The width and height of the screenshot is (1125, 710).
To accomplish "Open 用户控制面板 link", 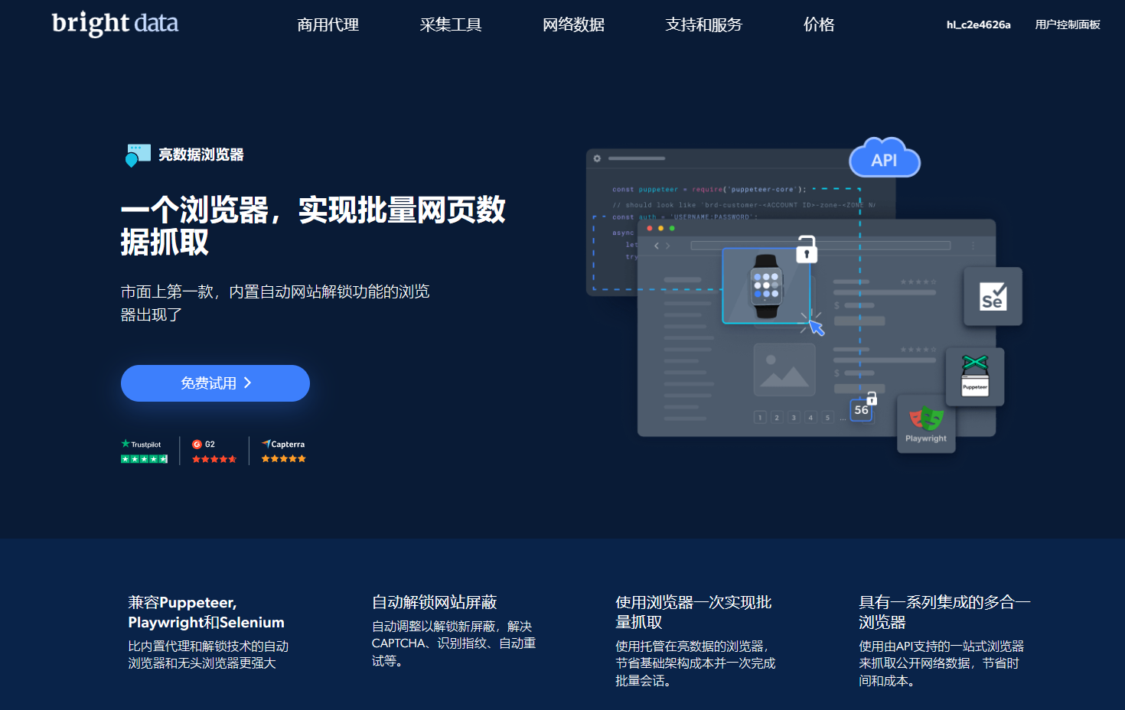I will coord(1068,24).
